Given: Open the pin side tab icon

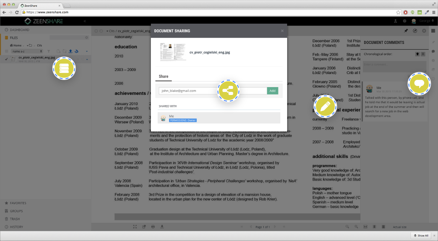Looking at the screenshot, I should pyautogui.click(x=433, y=42).
